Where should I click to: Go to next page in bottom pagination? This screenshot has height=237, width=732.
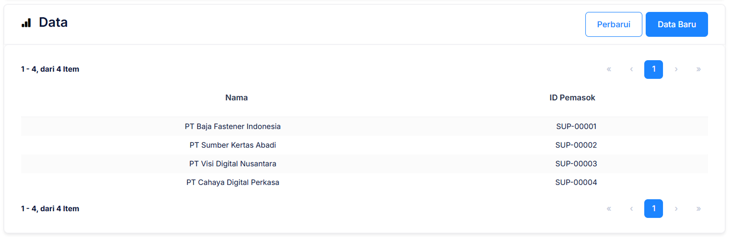(x=676, y=209)
